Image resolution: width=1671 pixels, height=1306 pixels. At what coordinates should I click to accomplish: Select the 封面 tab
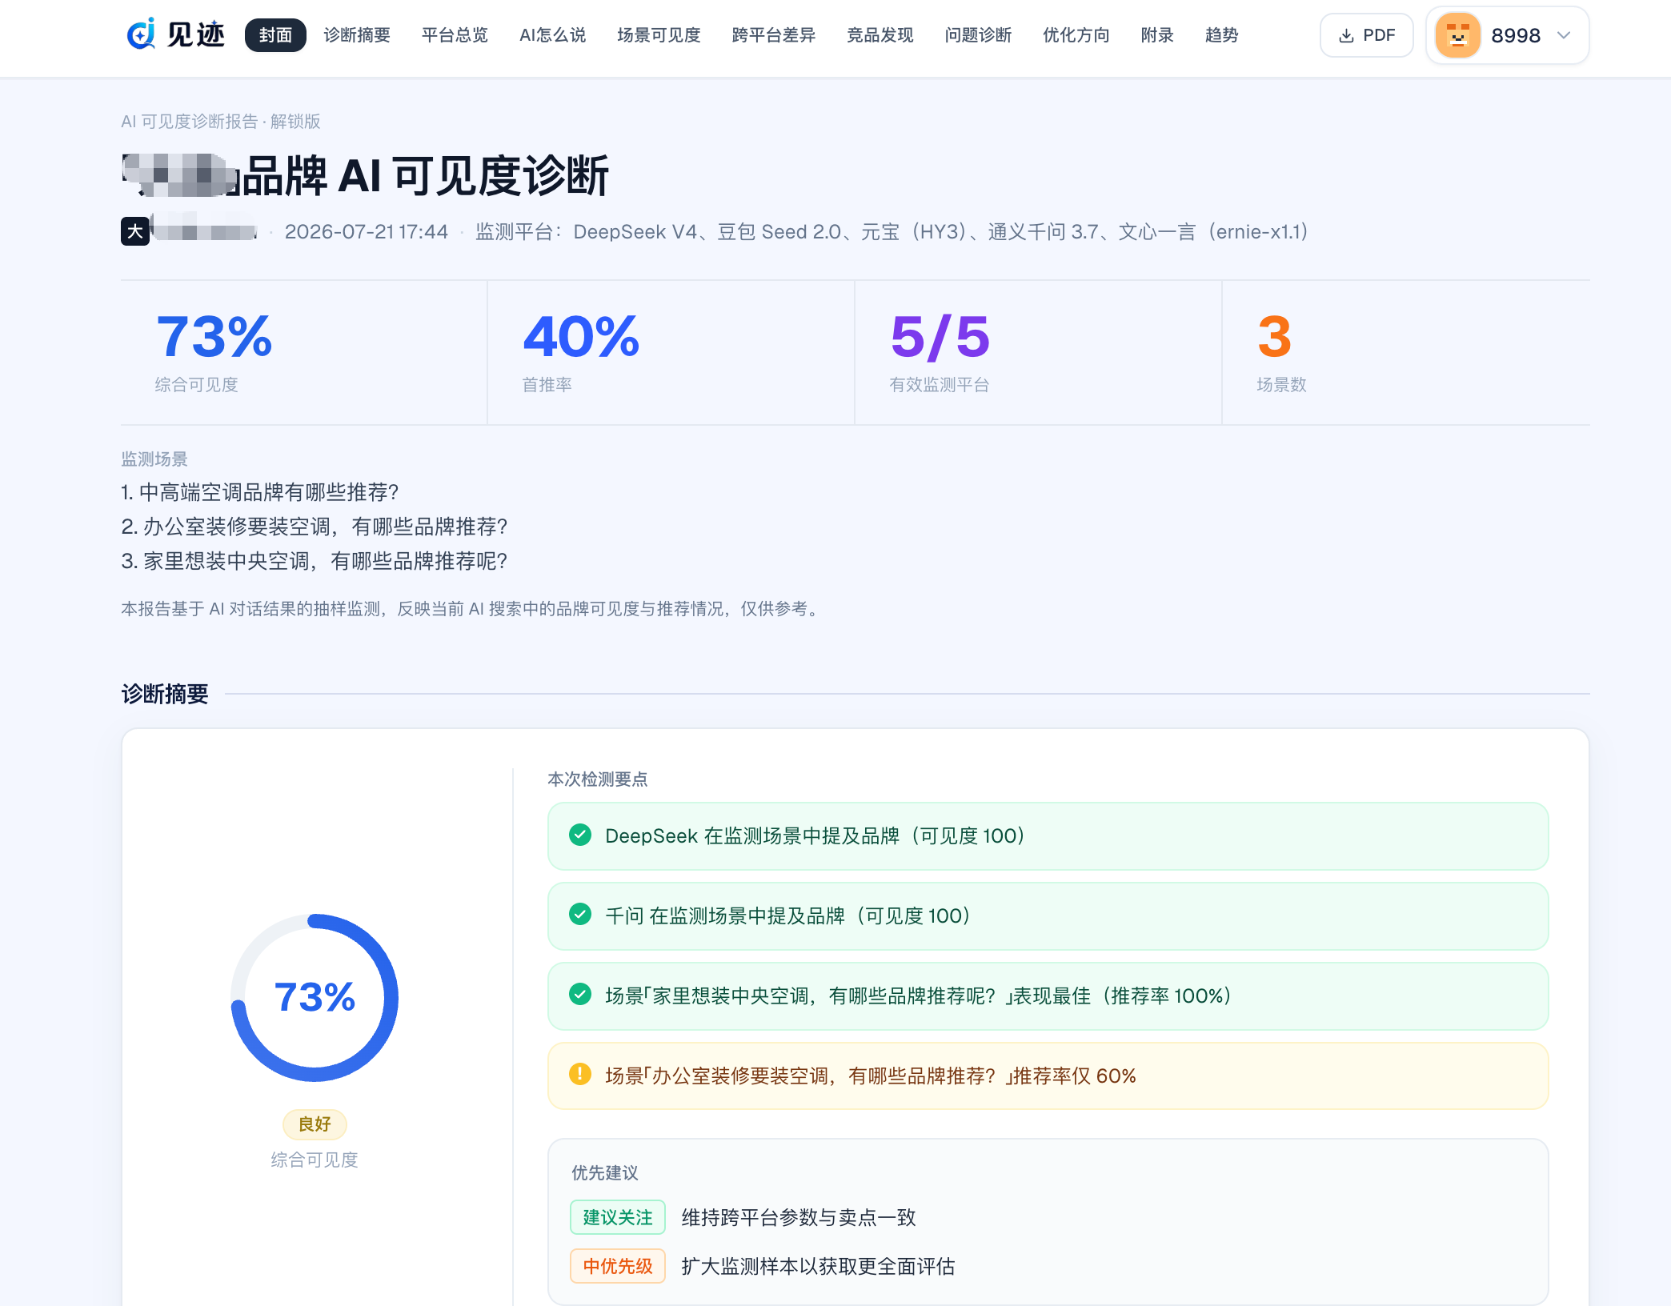[x=275, y=35]
